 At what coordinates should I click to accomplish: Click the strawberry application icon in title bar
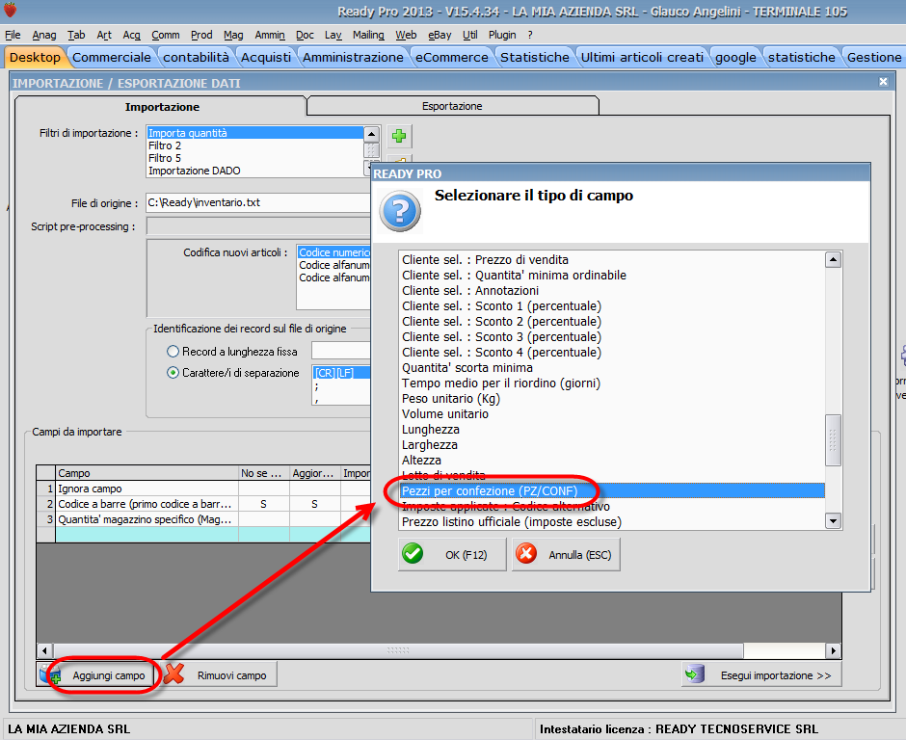click(x=10, y=10)
